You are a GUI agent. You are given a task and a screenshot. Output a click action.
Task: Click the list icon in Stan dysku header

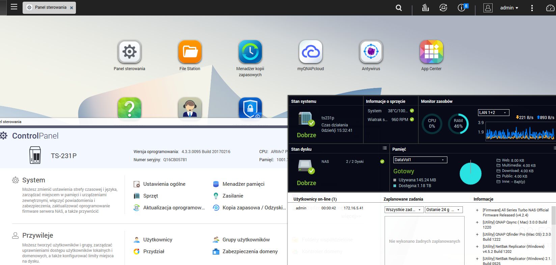point(385,148)
